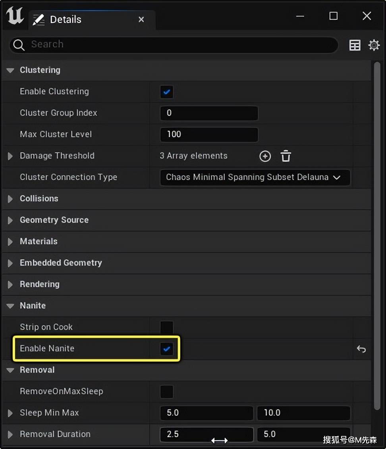This screenshot has width=386, height=449.
Task: Close the Details tab
Action: 141,19
